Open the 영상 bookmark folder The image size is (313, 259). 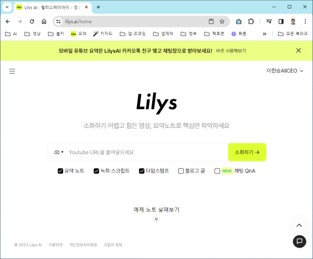point(32,34)
